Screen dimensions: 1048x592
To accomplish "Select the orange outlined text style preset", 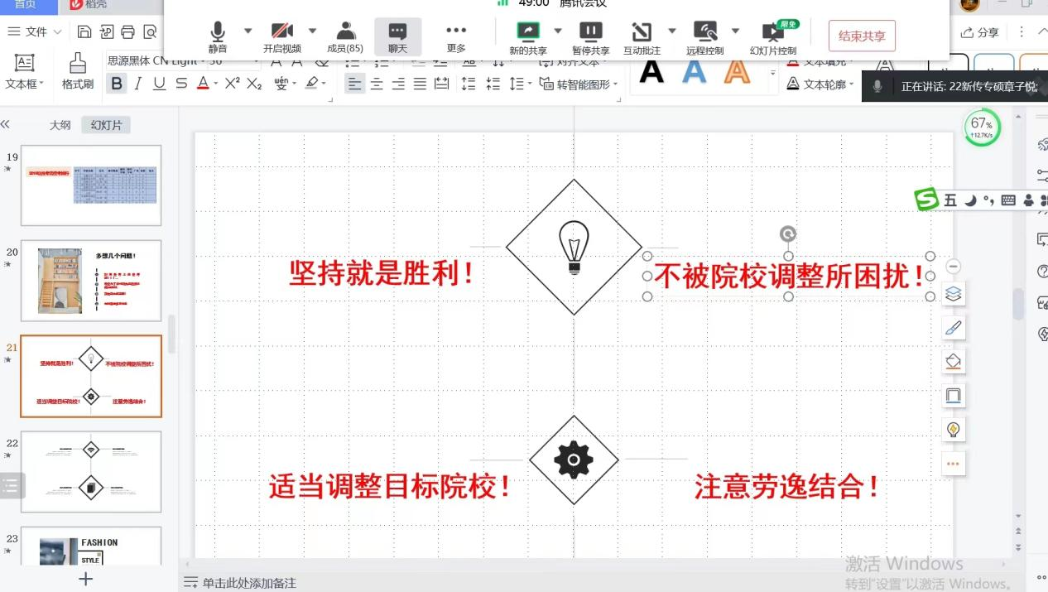I will pyautogui.click(x=737, y=71).
